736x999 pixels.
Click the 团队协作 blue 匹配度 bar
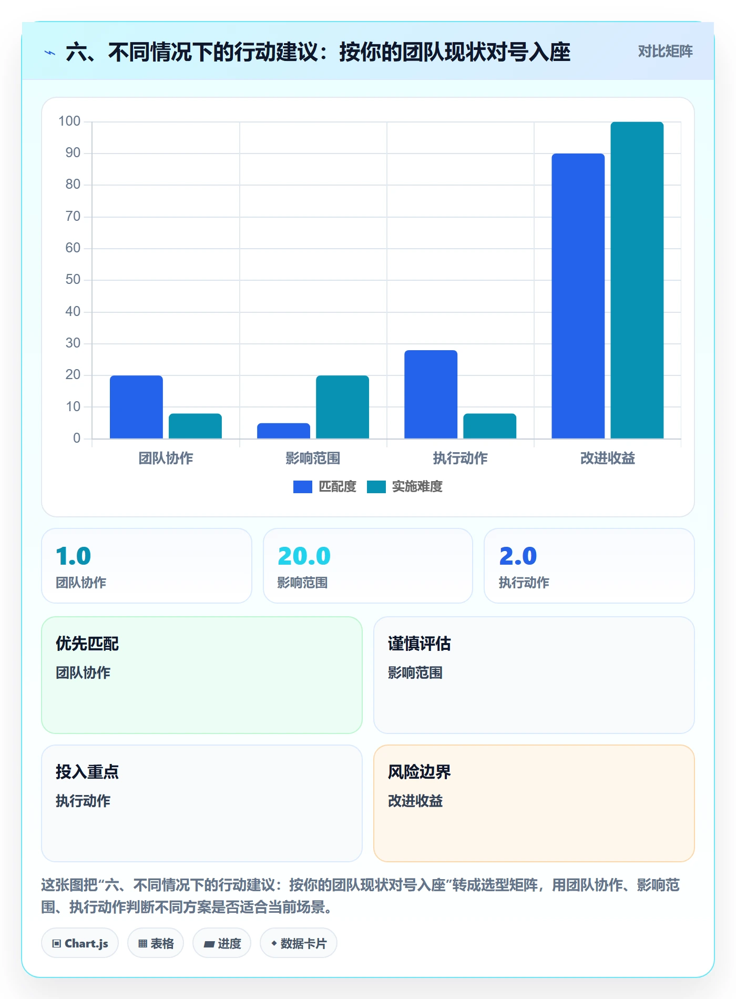136,407
